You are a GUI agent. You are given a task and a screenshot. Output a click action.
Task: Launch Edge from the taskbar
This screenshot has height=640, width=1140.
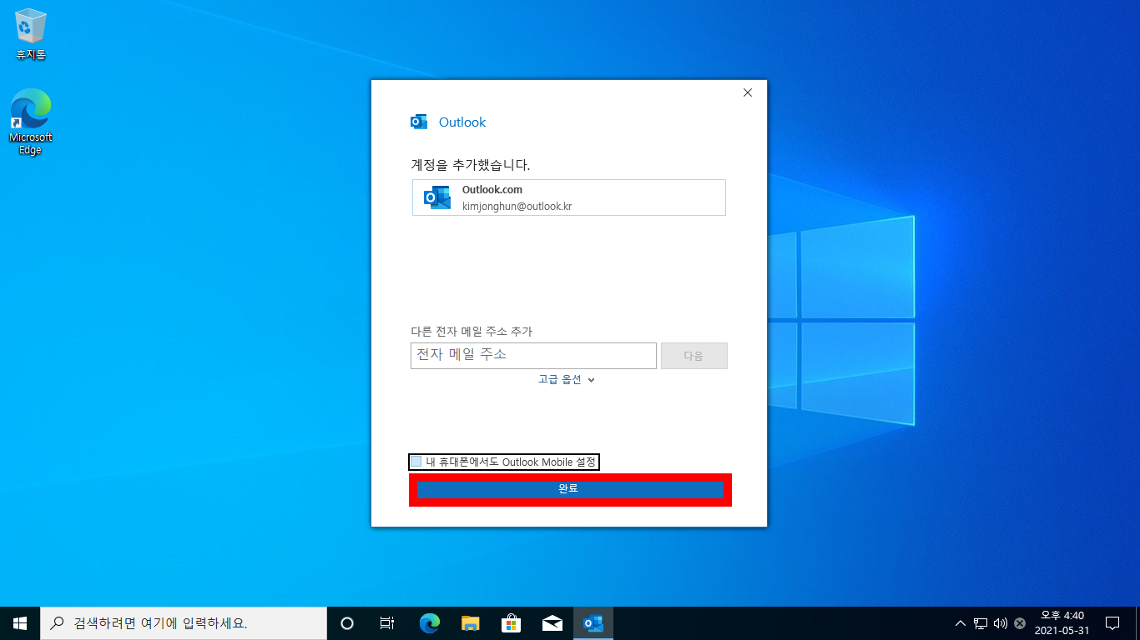click(x=430, y=623)
